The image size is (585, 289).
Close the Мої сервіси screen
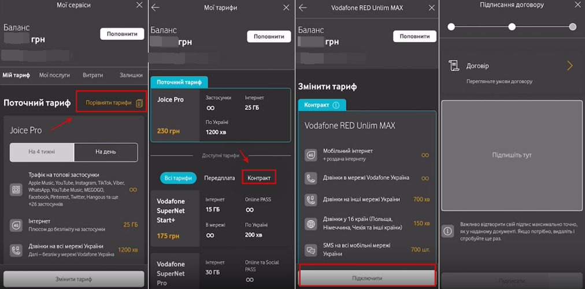click(139, 5)
